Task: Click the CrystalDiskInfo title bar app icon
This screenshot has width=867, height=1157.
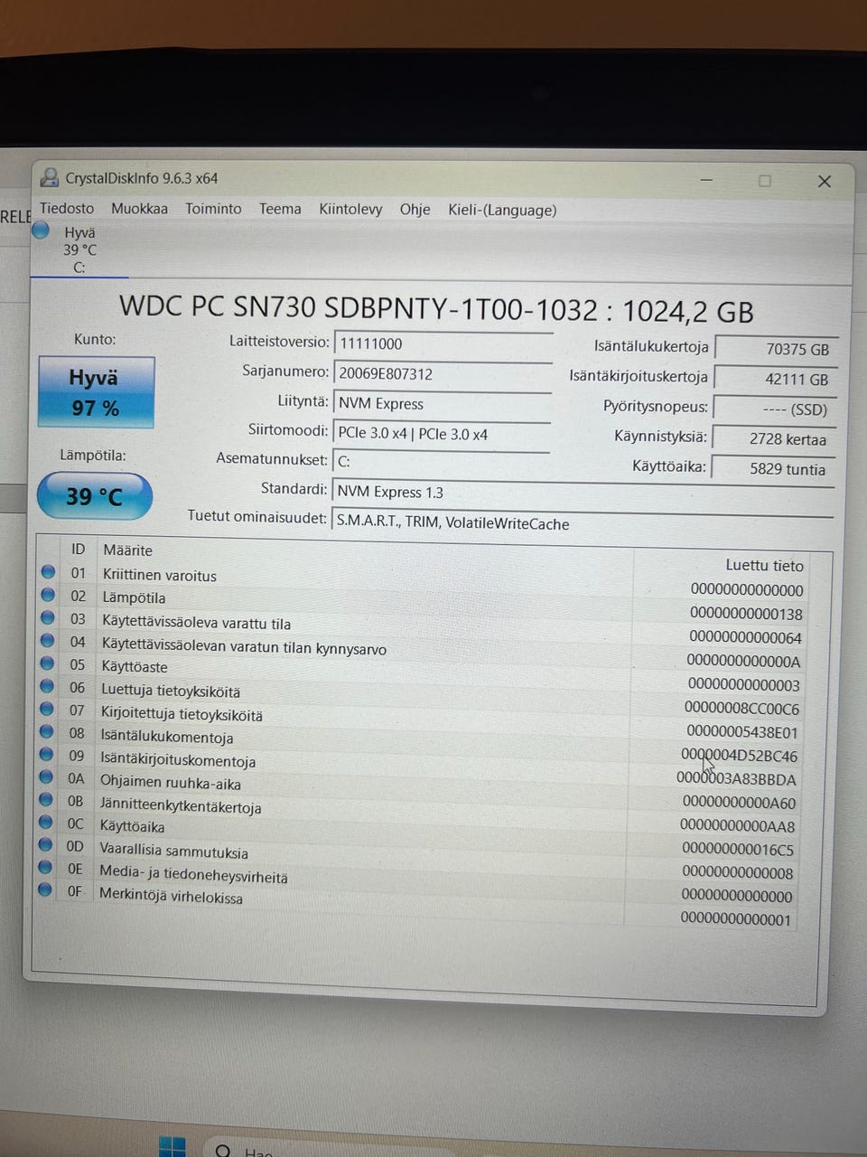Action: click(51, 178)
